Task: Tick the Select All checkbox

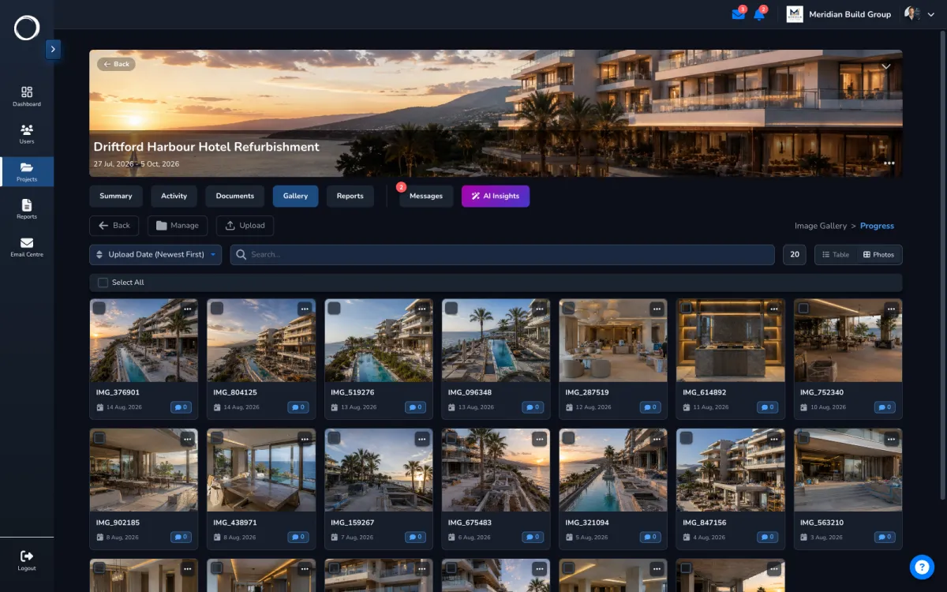Action: coord(103,283)
